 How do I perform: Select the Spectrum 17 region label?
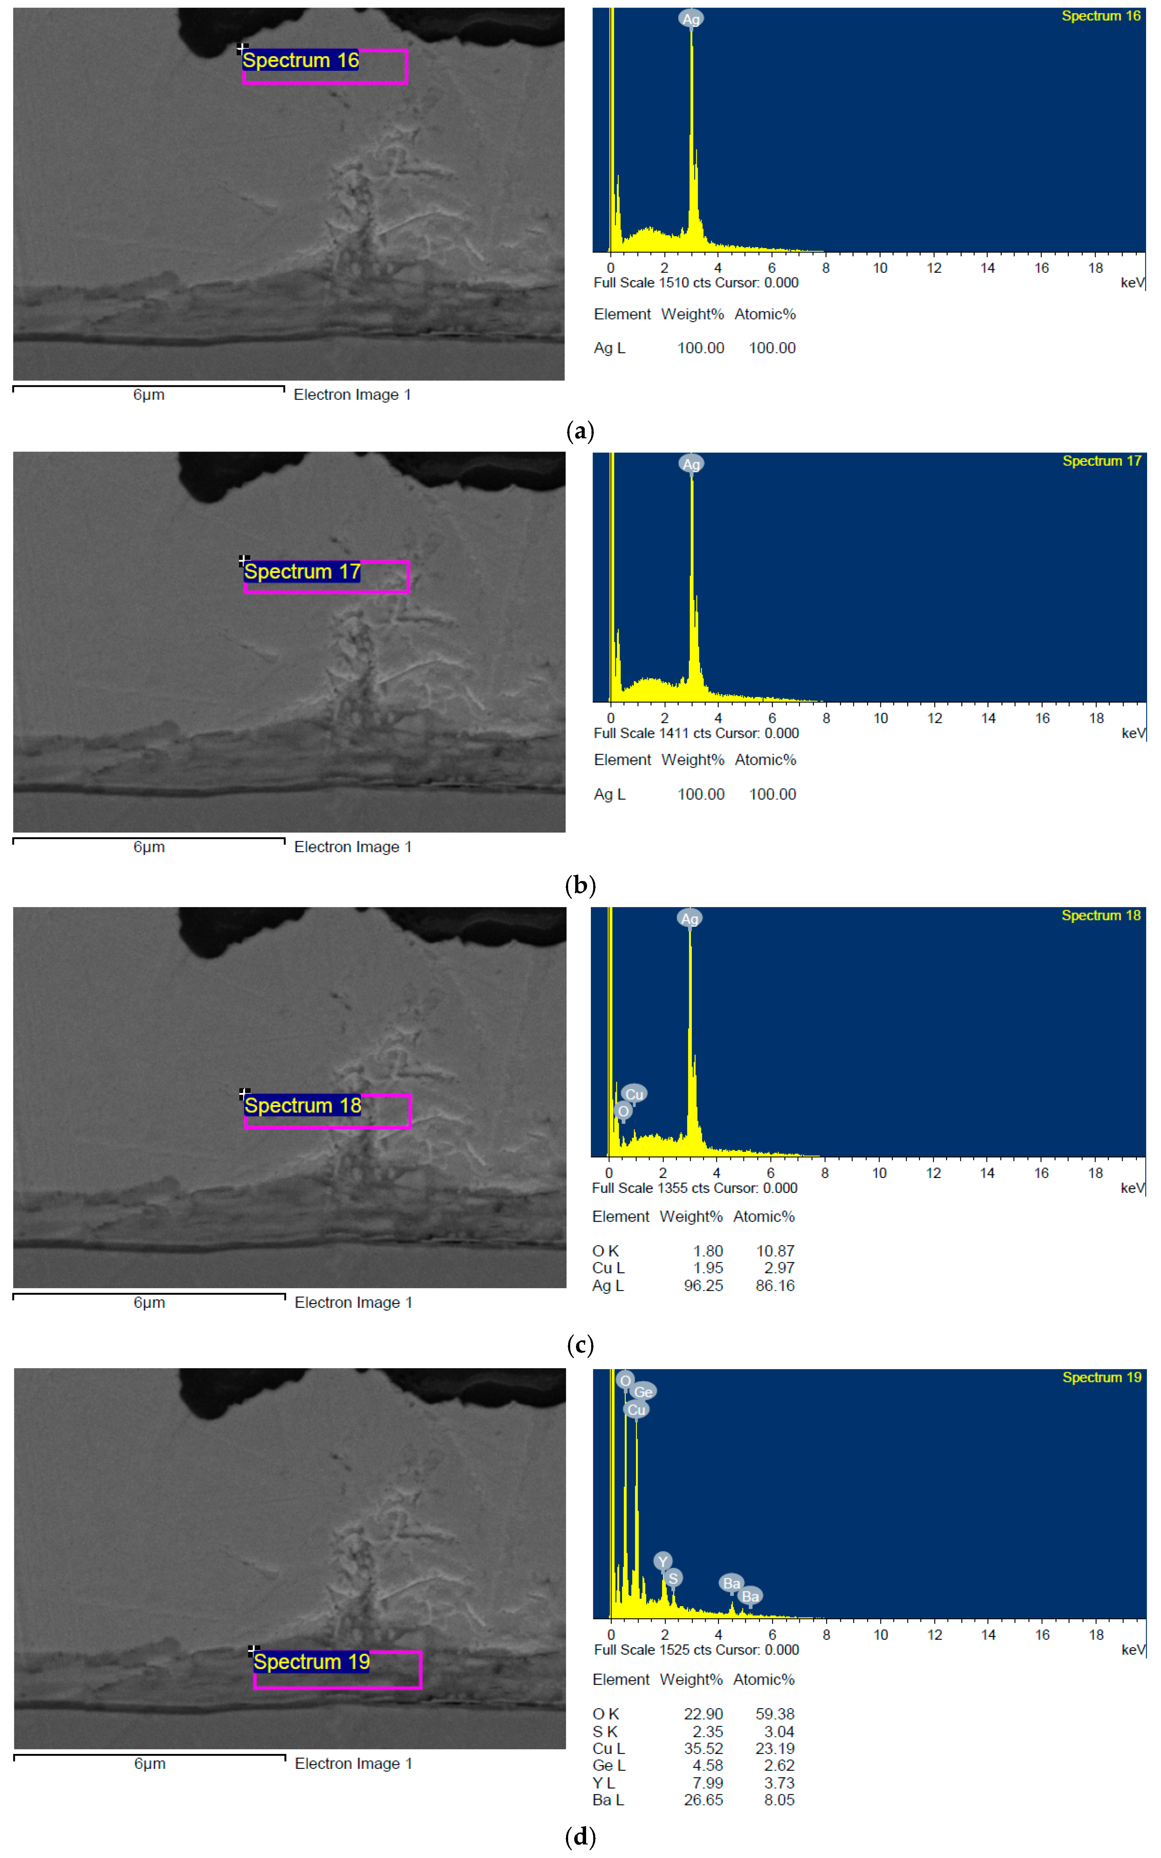pos(302,571)
